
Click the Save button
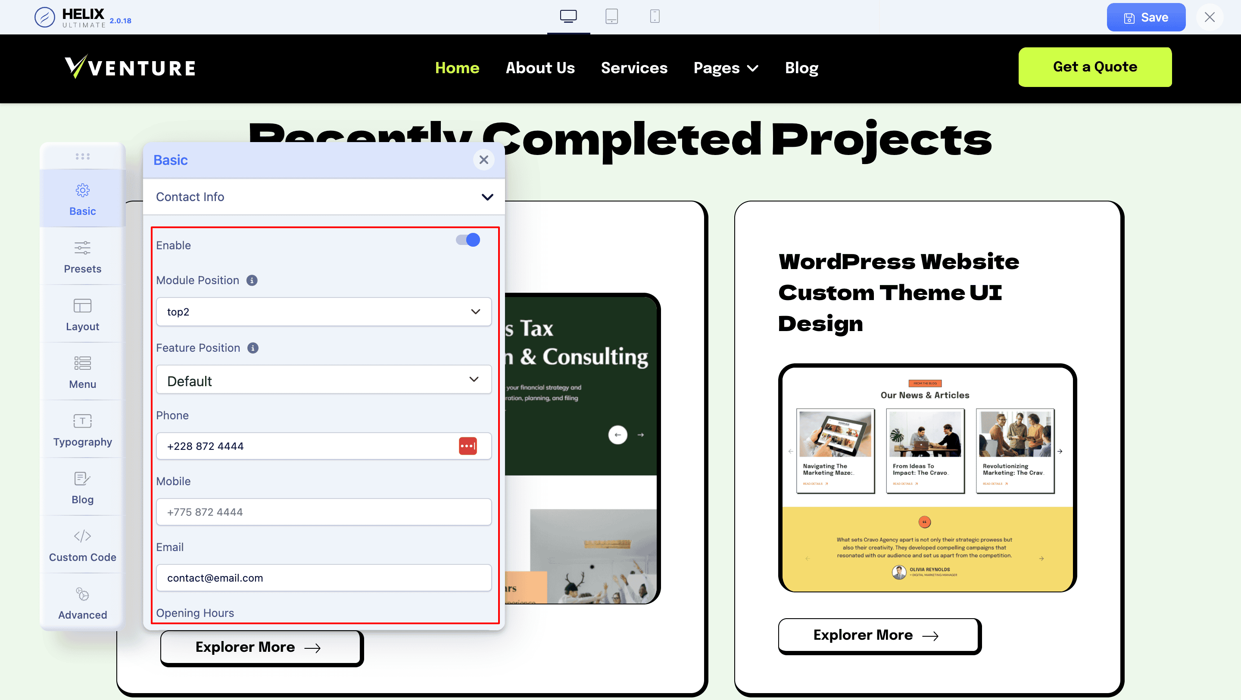(1145, 17)
